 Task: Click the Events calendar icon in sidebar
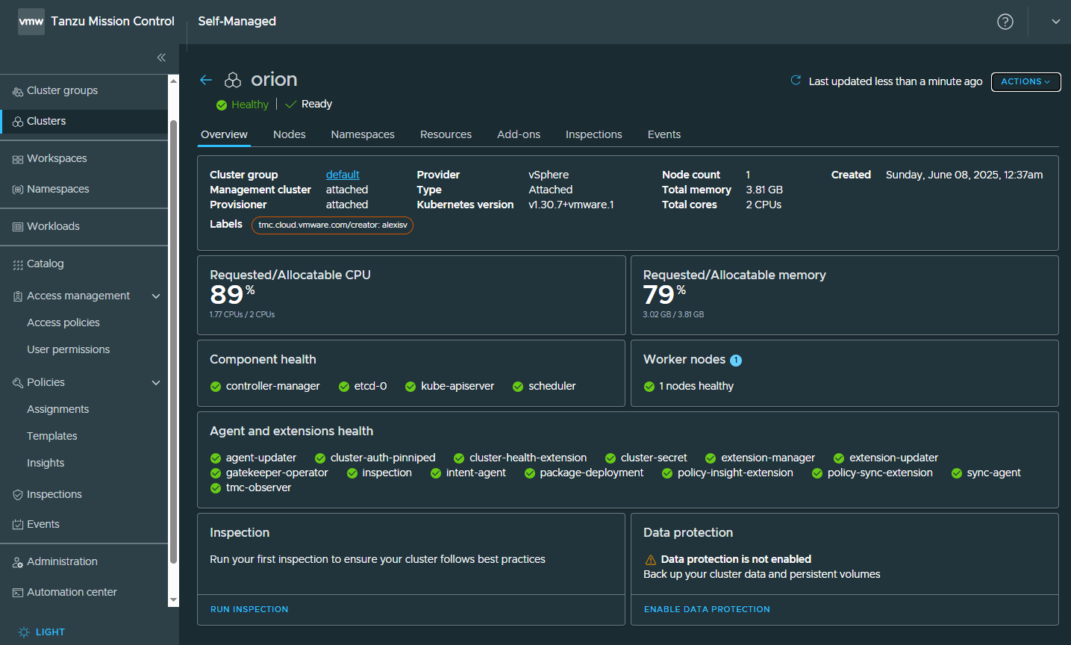pos(18,525)
